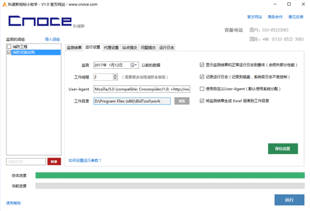Viewport: 310px width, 211px height.
Task: Open the 意见反馈 link
Action: pos(296,17)
